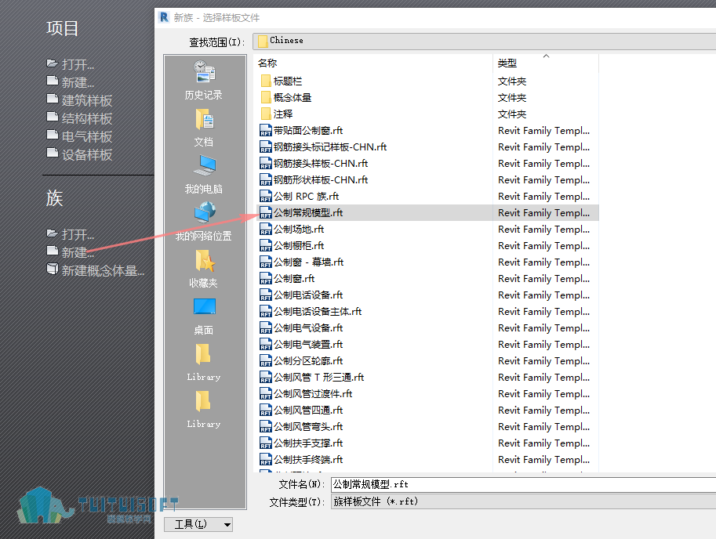
Task: Open the second Library folder shortcut
Action: [x=204, y=410]
